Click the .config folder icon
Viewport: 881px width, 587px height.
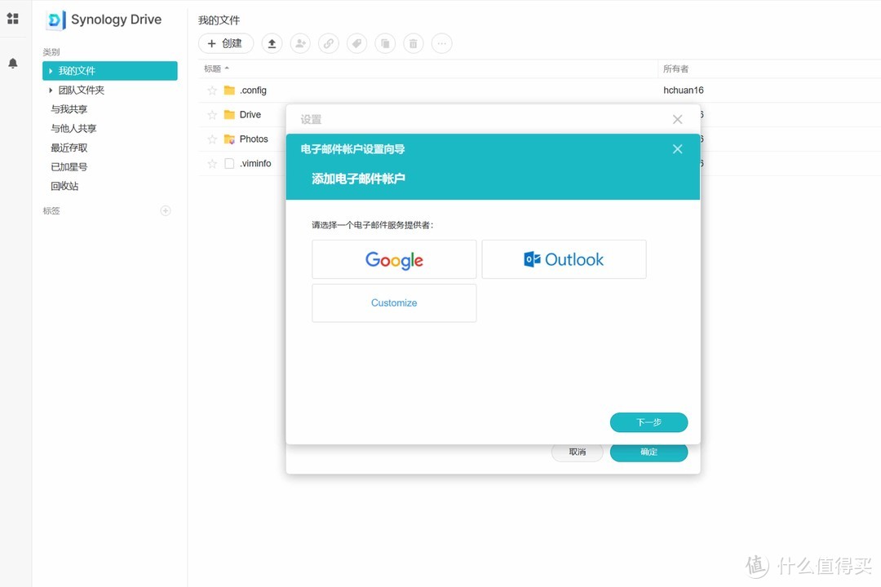tap(229, 90)
